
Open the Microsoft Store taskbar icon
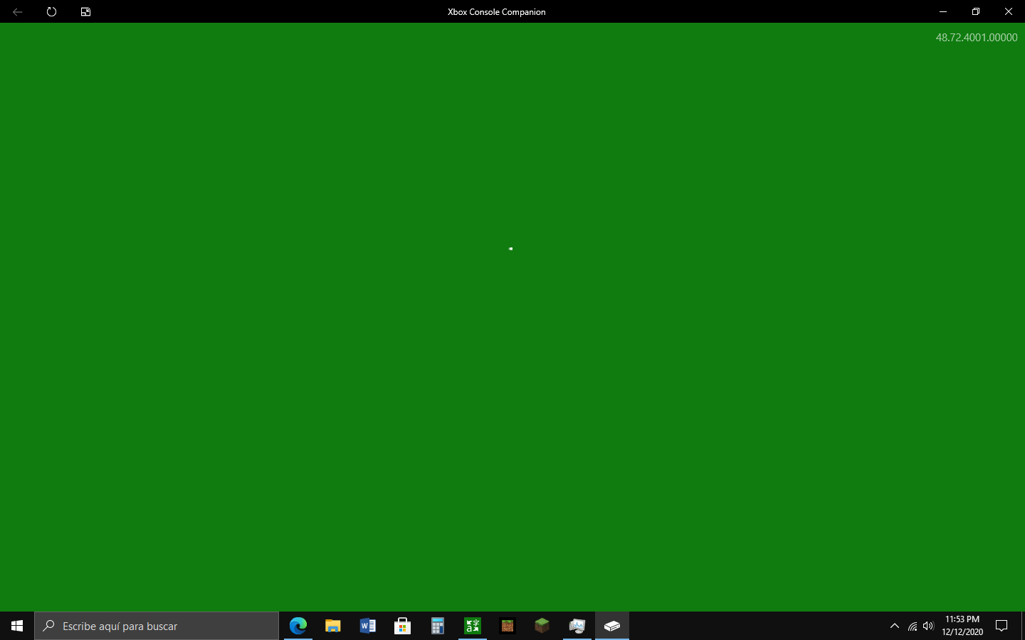[403, 626]
